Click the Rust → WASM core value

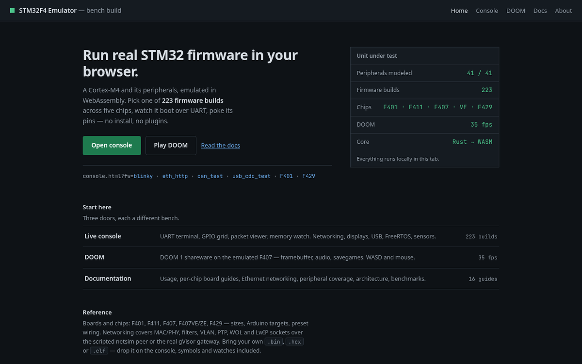coord(472,142)
